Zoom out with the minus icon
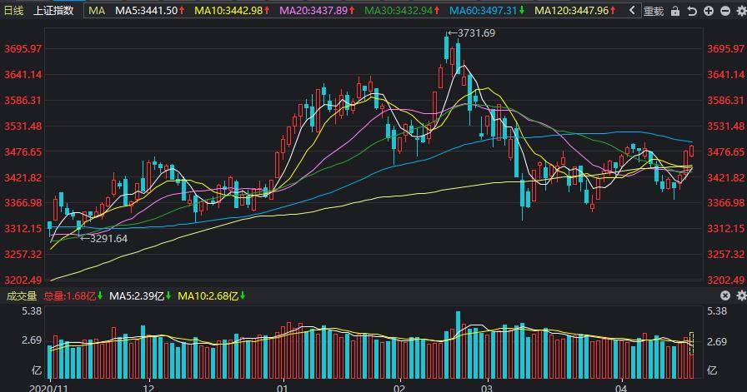Screen dimensions: 747x392 tap(724, 11)
